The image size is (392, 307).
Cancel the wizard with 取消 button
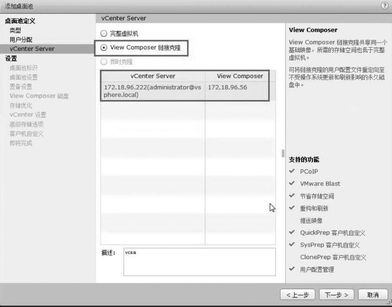373,295
